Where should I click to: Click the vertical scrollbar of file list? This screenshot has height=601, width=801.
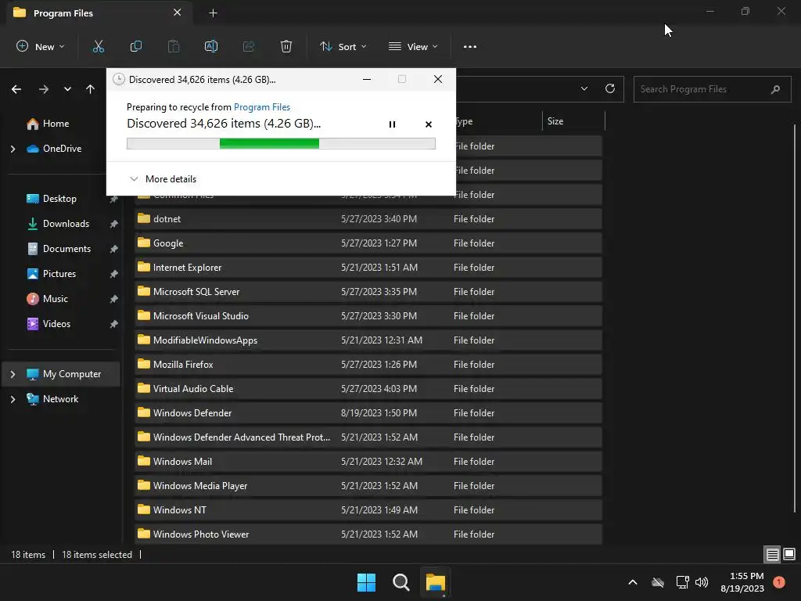point(795,317)
